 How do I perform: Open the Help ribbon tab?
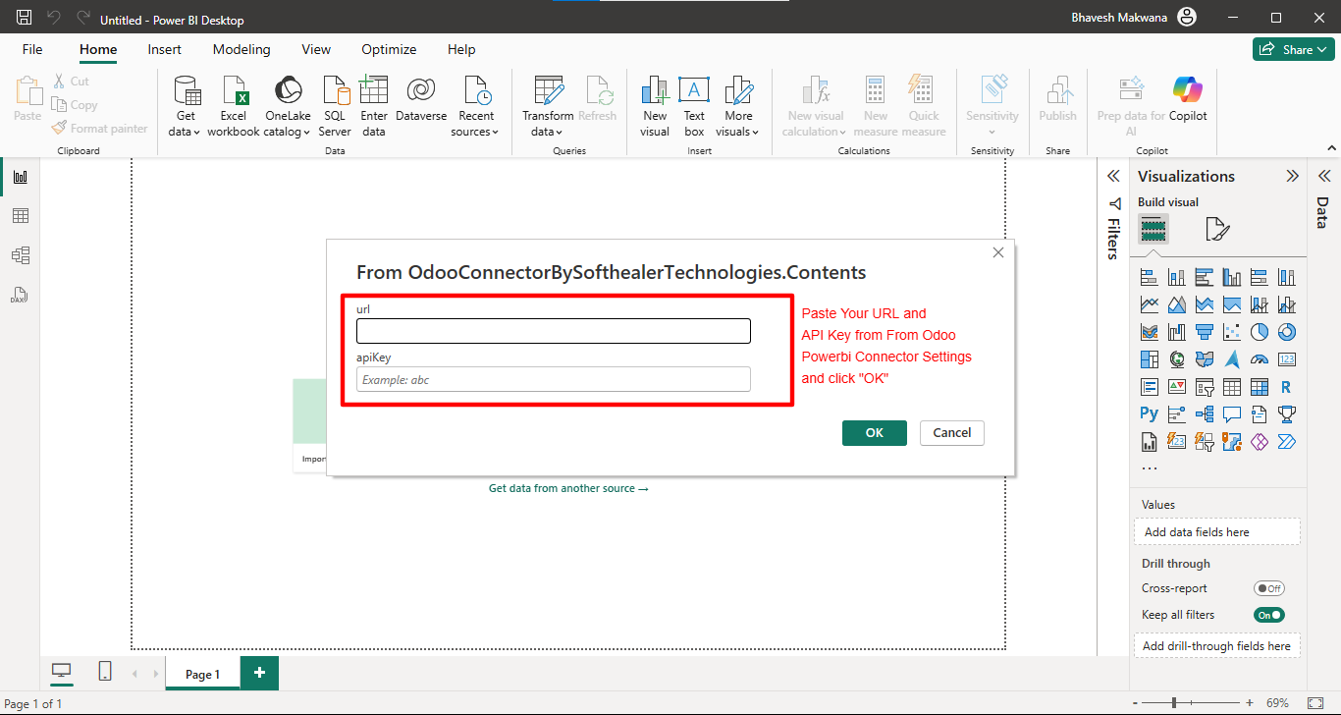tap(461, 49)
